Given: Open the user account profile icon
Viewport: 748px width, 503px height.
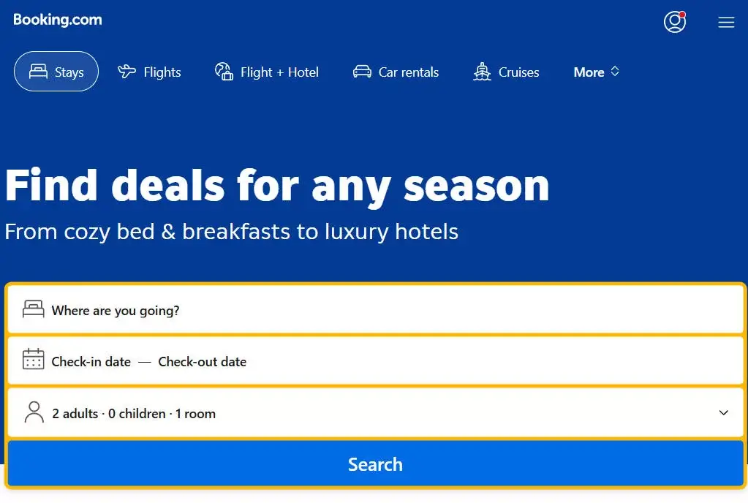Looking at the screenshot, I should pyautogui.click(x=675, y=22).
